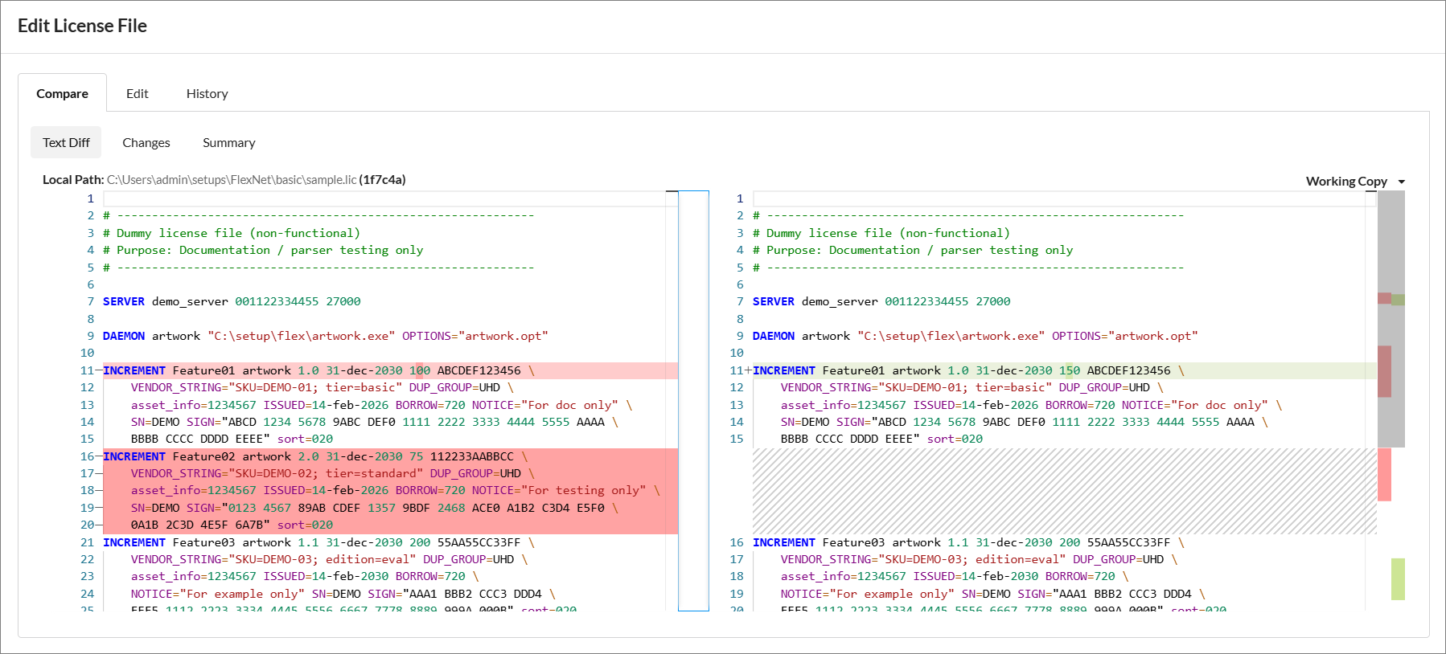1446x654 pixels.
Task: Click the gray viewport block in the diff overview
Action: tap(1391, 319)
